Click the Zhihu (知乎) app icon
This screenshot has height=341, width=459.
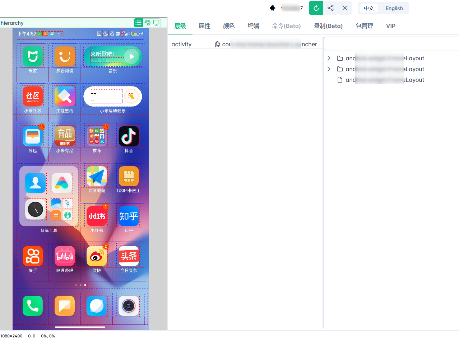[129, 216]
